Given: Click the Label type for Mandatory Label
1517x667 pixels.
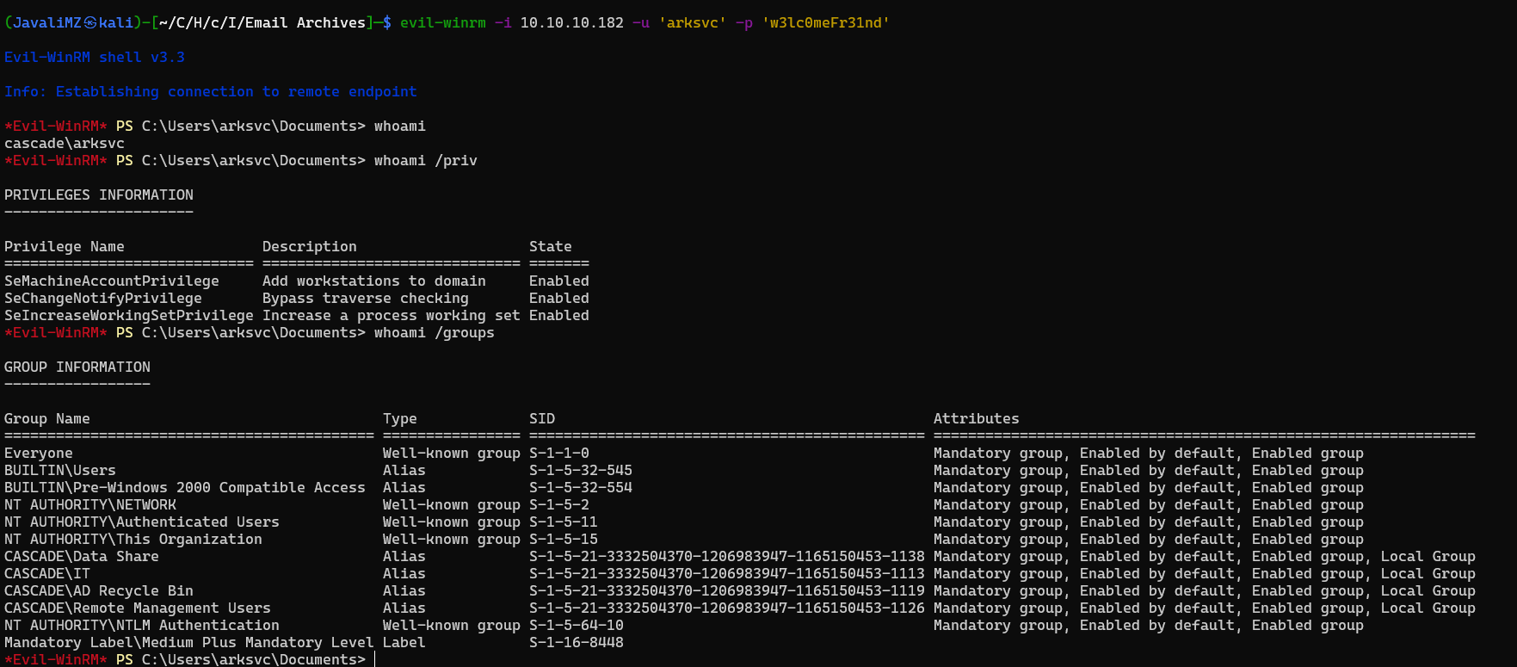Looking at the screenshot, I should coord(404,642).
